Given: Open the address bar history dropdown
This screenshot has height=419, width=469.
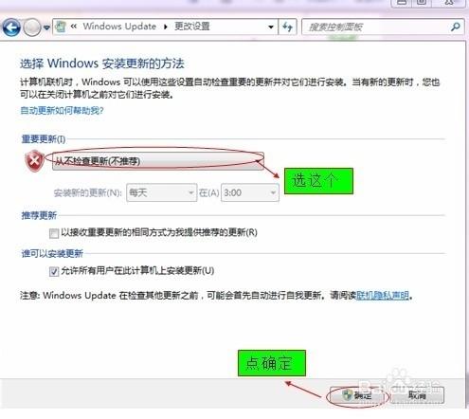Looking at the screenshot, I should 271,27.
